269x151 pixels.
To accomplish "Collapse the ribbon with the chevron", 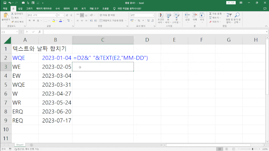I will [x=266, y=26].
